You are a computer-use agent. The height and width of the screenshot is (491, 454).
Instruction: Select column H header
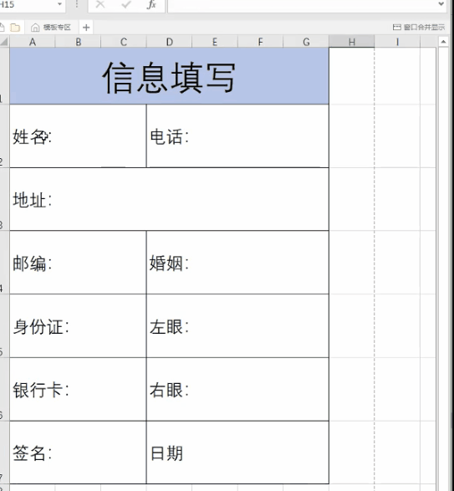tap(352, 42)
